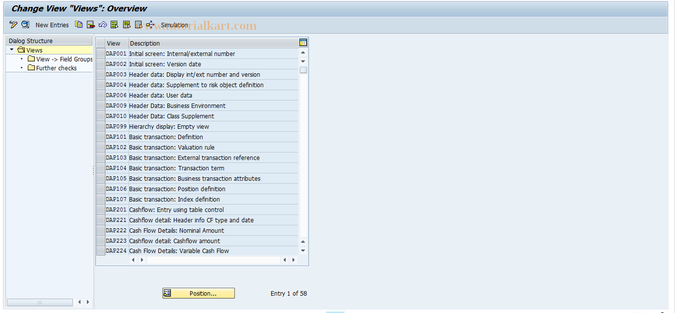Select row DAP099 with its row selector

click(x=101, y=126)
